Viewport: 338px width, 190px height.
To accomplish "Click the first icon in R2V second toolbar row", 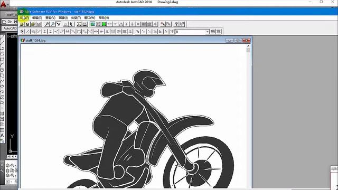I will click(x=22, y=32).
